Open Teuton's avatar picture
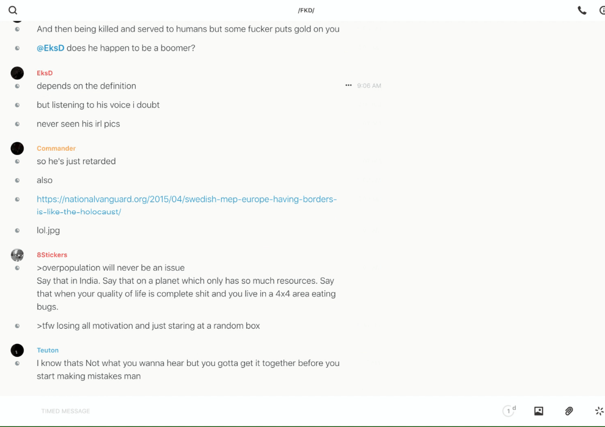This screenshot has width=605, height=427. tap(17, 350)
